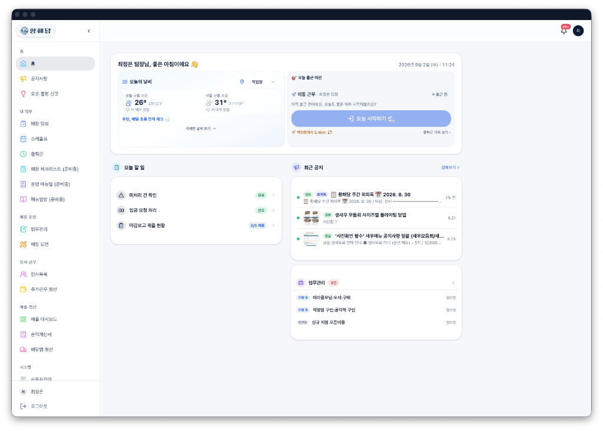
Task: Open the 매장 일보 clipboard icon
Action: (24, 124)
